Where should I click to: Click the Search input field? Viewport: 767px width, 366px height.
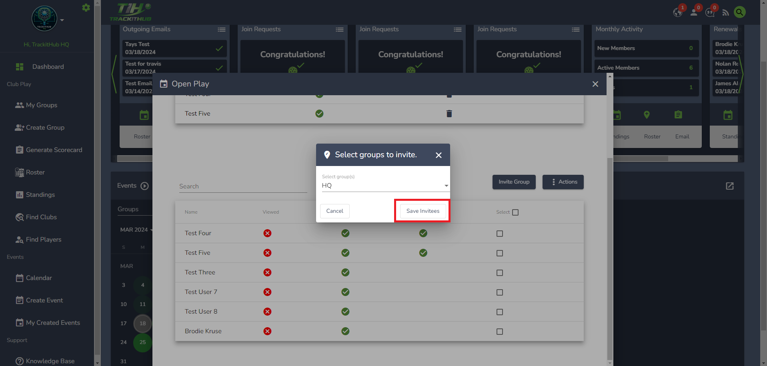coord(243,186)
